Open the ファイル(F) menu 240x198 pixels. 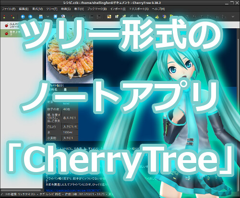point(9,9)
